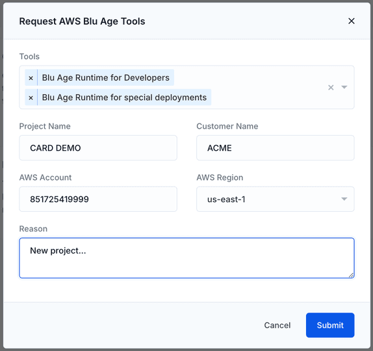
Task: Open the AWS Region dropdown
Action: 276,199
